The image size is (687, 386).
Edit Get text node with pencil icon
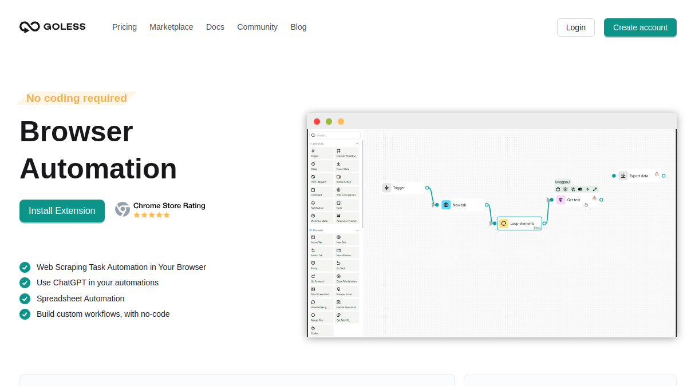[x=595, y=189]
